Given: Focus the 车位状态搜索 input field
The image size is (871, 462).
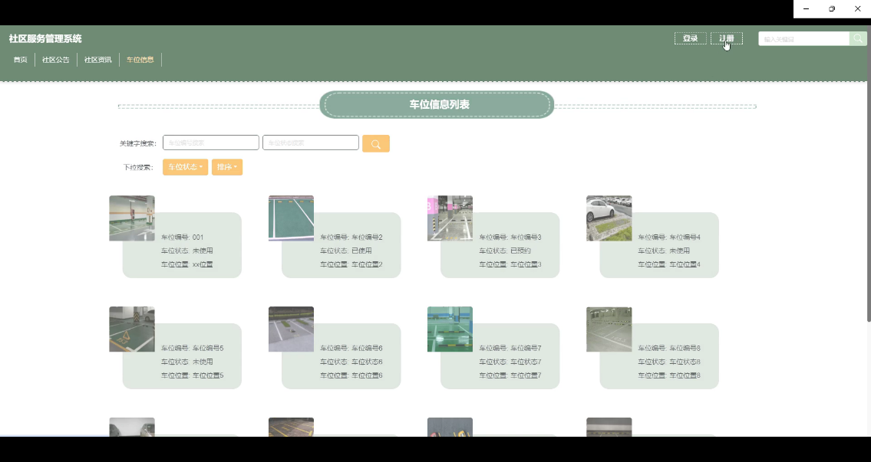Looking at the screenshot, I should pyautogui.click(x=311, y=143).
